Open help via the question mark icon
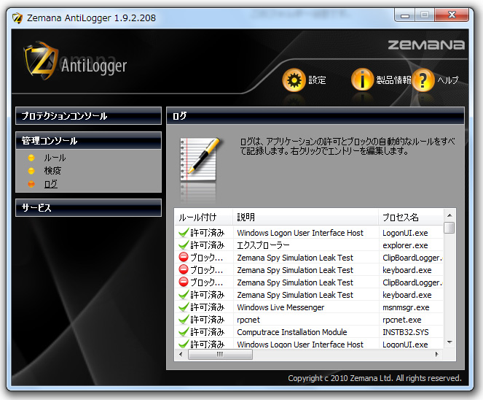483x400 pixels. coord(423,80)
